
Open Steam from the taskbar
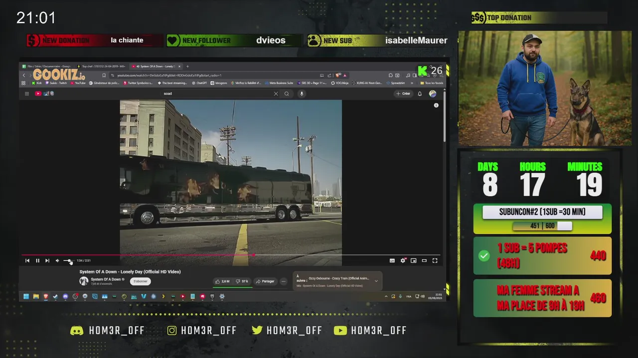pos(55,296)
